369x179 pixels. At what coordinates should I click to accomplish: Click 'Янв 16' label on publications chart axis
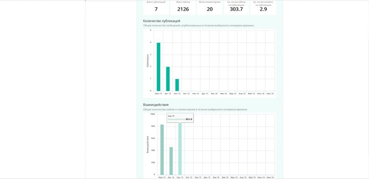pos(214,93)
